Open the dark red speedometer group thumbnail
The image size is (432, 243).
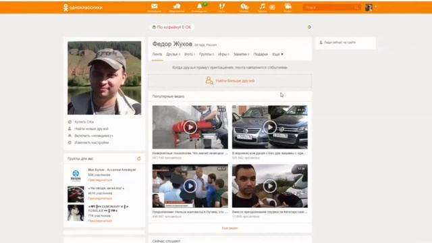coord(76,194)
